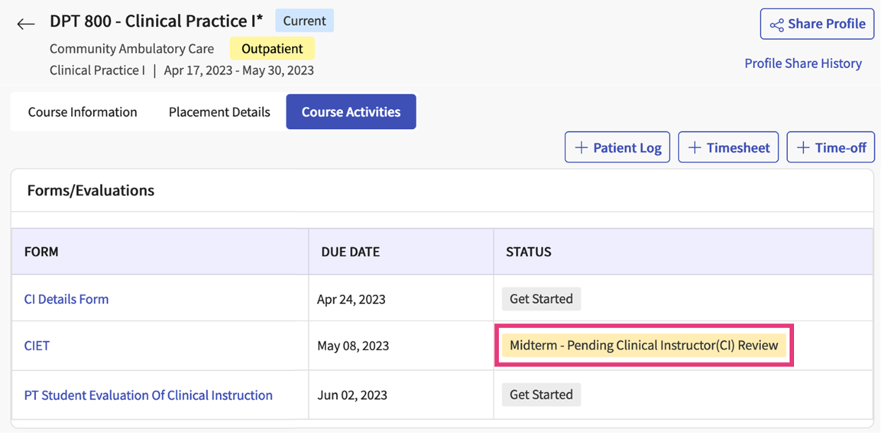The height and width of the screenshot is (435, 881).
Task: Click the DUE DATE column header
Action: [348, 252]
